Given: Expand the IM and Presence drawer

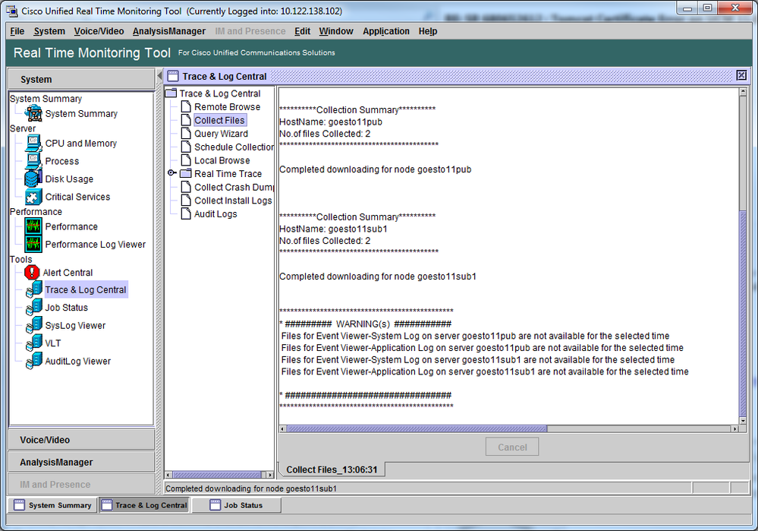Looking at the screenshot, I should pos(81,484).
